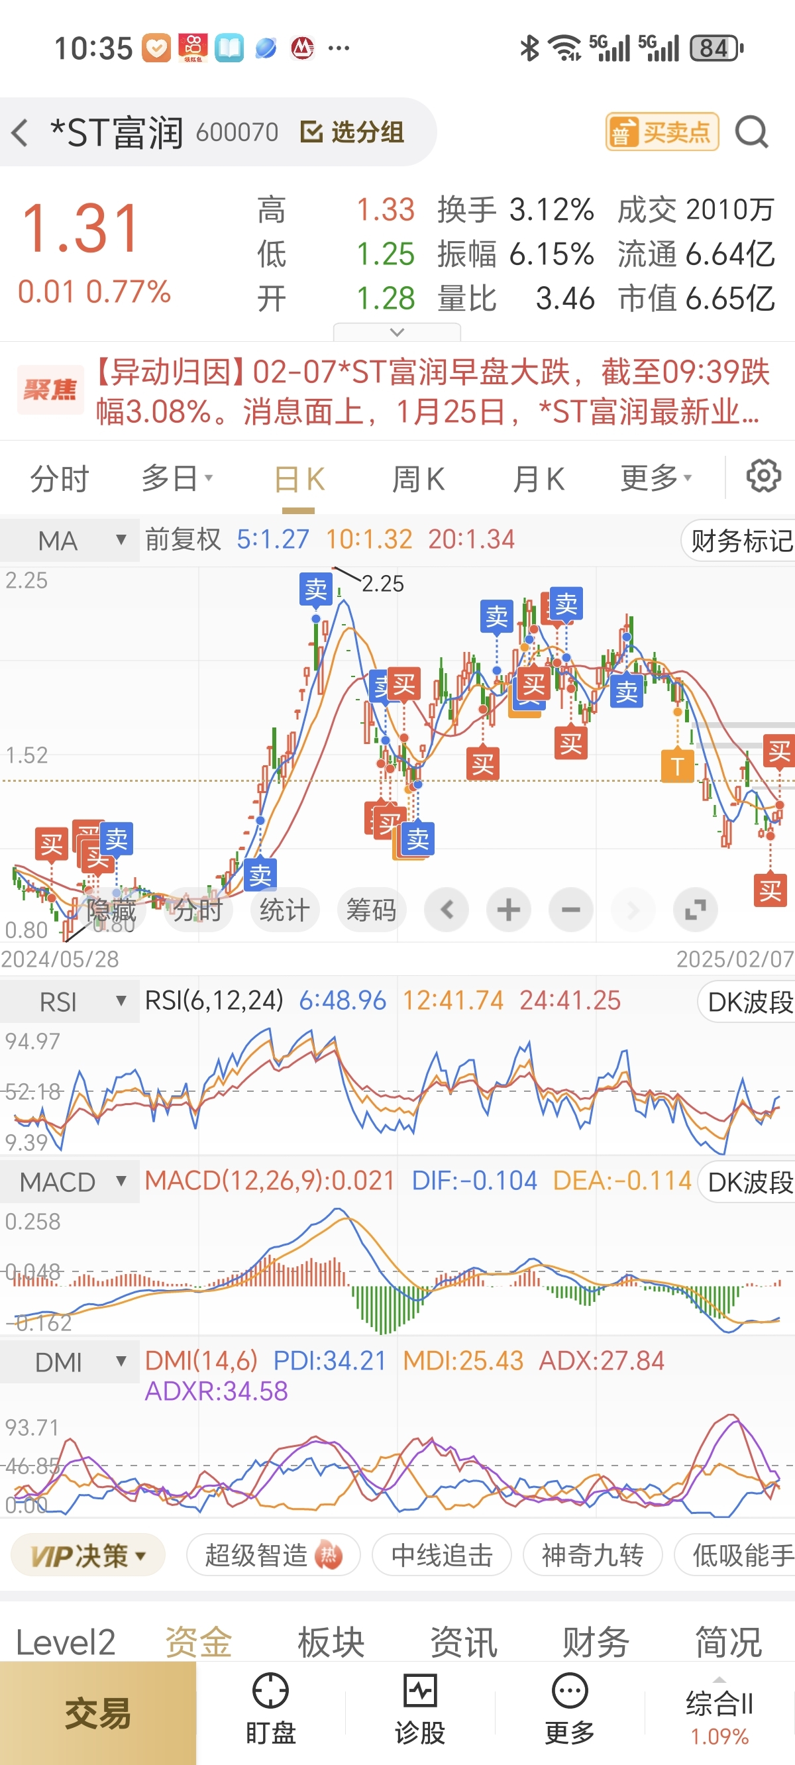This screenshot has width=795, height=1765.
Task: Tap Bluetooth status icon
Action: pos(529,48)
